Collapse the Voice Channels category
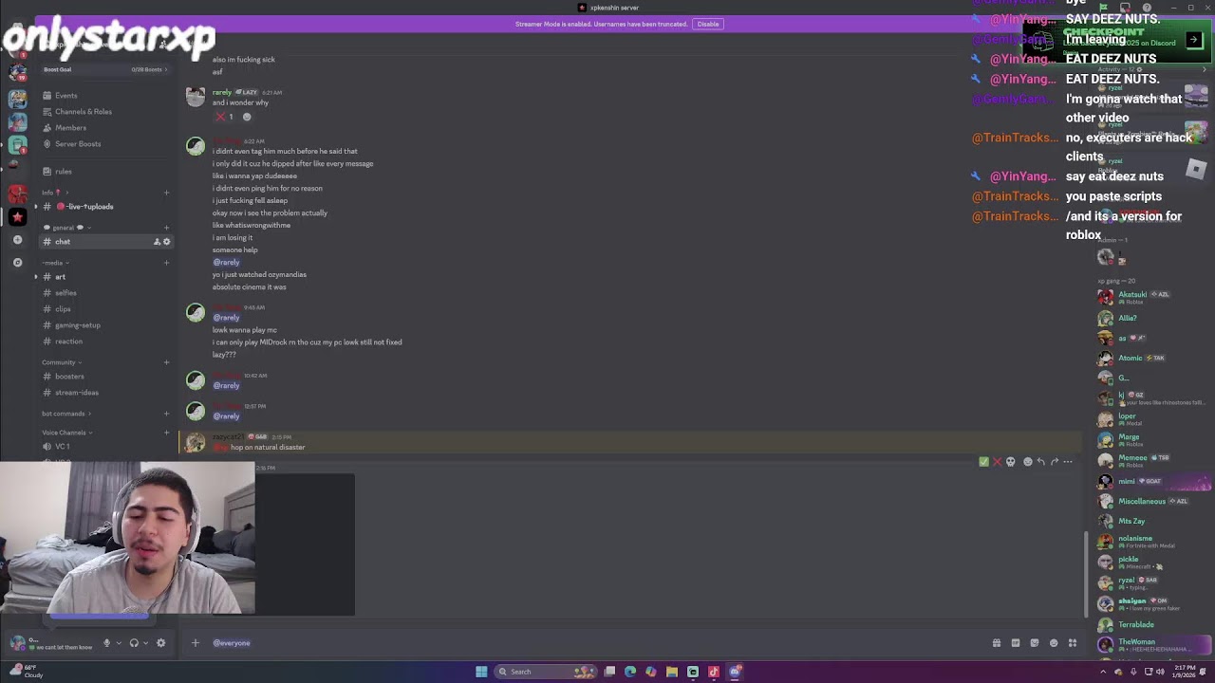Screen dimensions: 1215x683 coord(66,433)
